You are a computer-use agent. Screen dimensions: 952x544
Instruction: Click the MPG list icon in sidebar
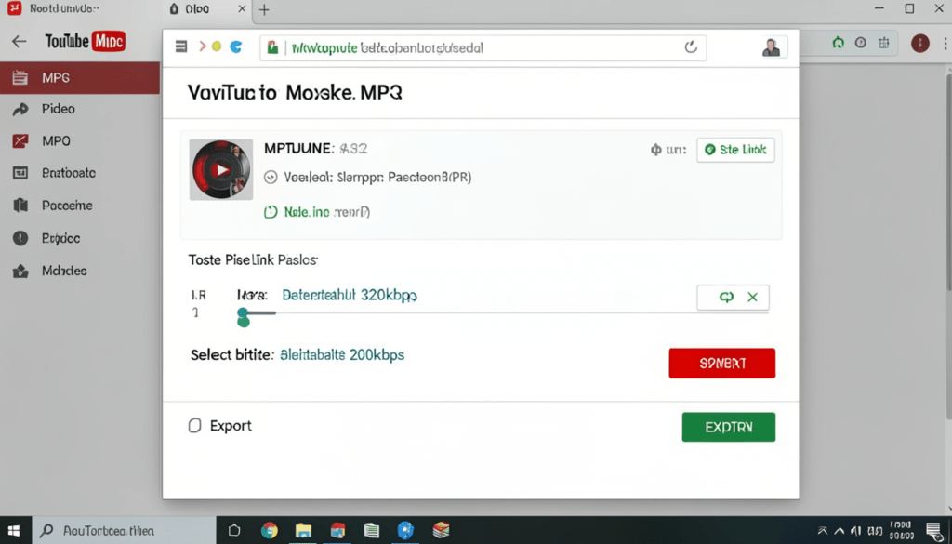point(20,78)
